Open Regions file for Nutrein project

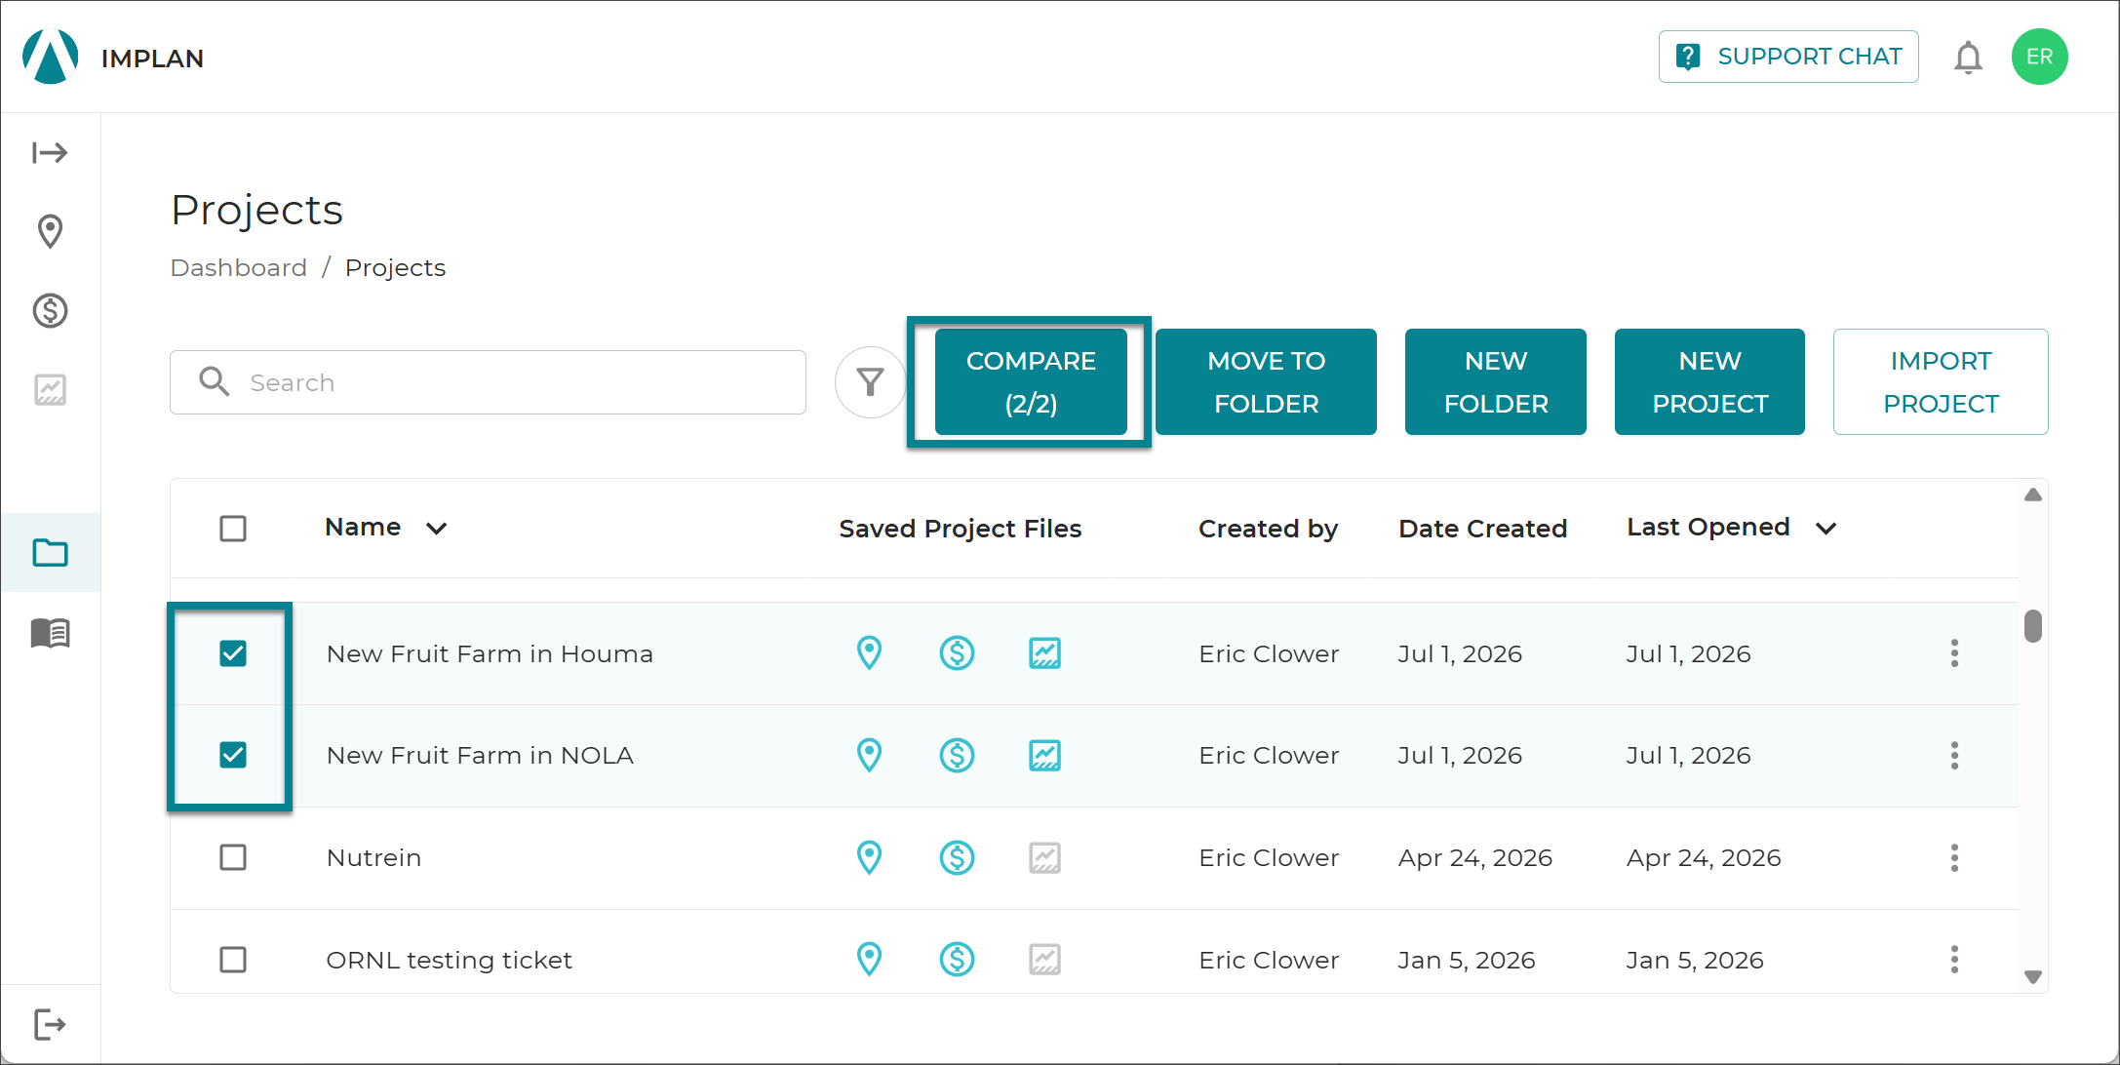click(869, 857)
